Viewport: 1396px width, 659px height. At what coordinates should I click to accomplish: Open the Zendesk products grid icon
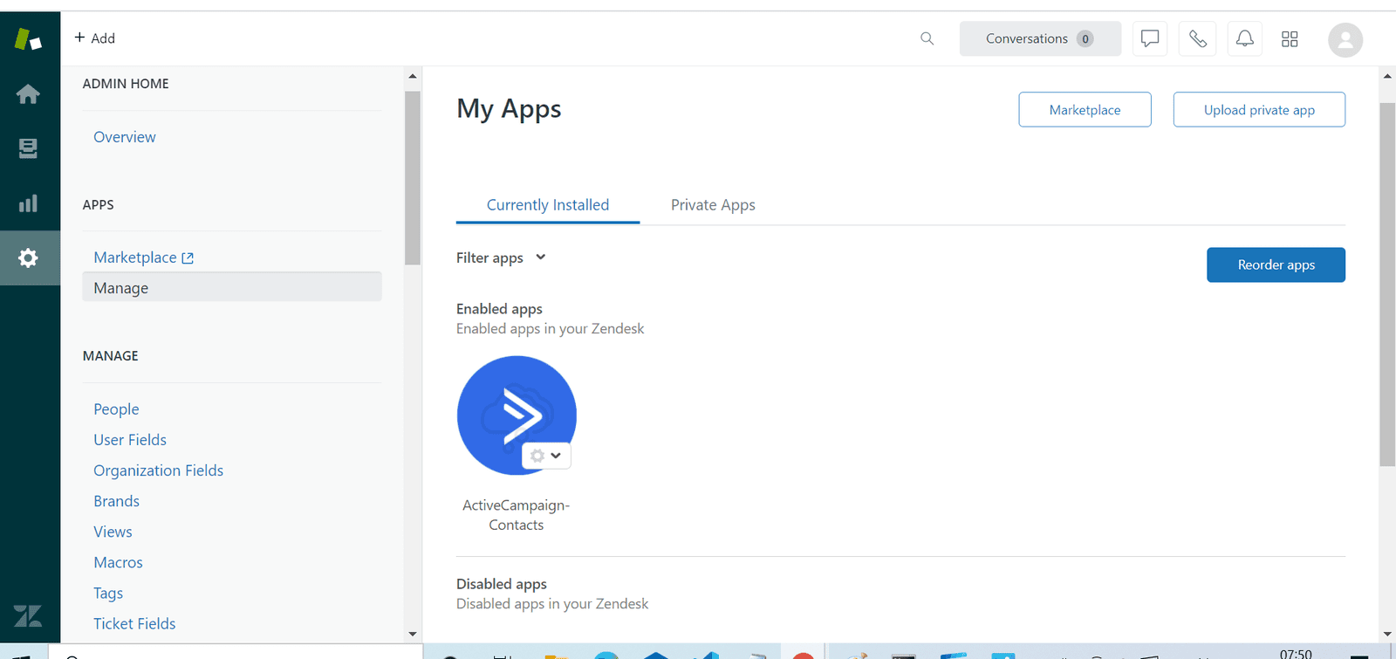tap(1290, 39)
